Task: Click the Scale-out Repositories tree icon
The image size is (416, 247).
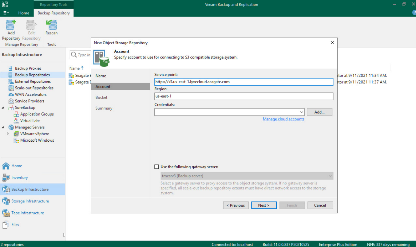Action: [10, 88]
